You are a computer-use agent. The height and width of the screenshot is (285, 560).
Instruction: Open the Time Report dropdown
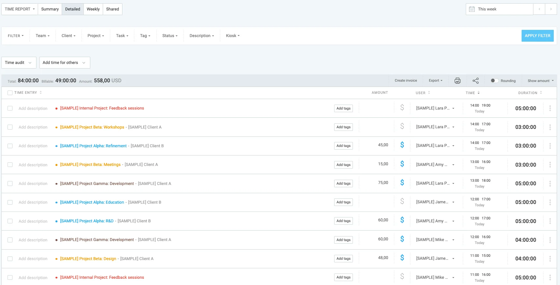coord(20,9)
